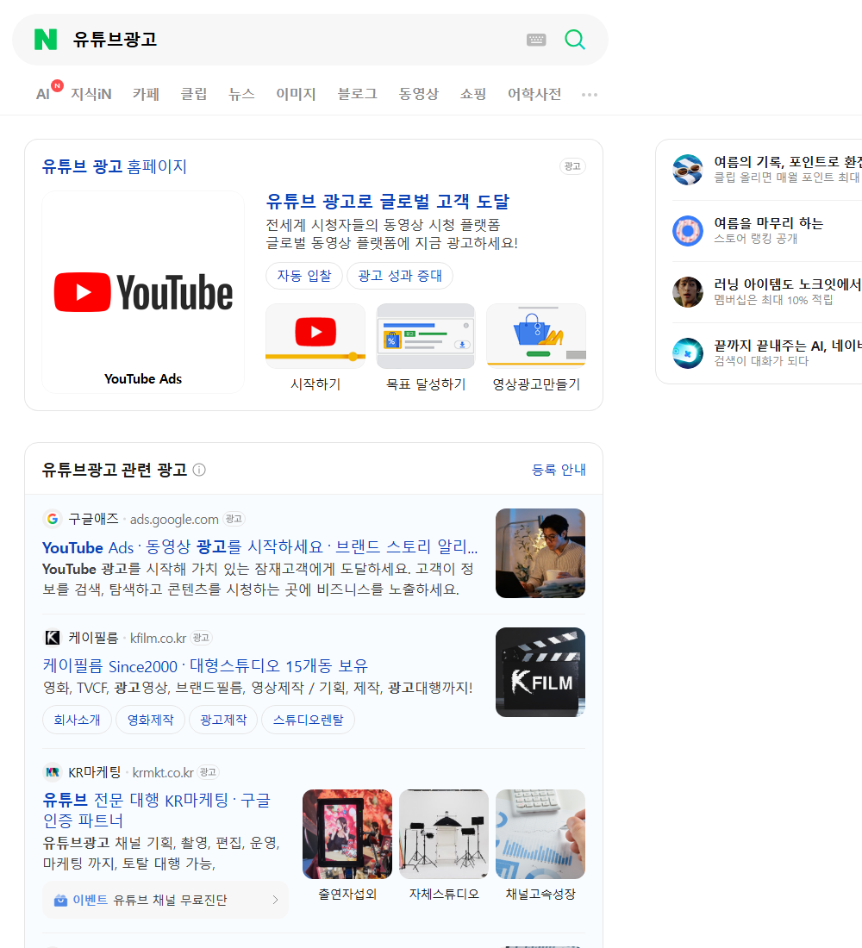Open 유튜브 전문 대행 KR마케팅 link
The width and height of the screenshot is (862, 948).
(157, 810)
